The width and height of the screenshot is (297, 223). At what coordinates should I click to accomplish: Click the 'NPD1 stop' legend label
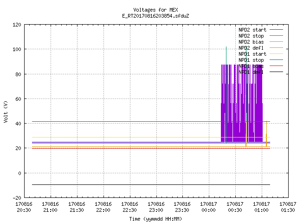(x=251, y=60)
